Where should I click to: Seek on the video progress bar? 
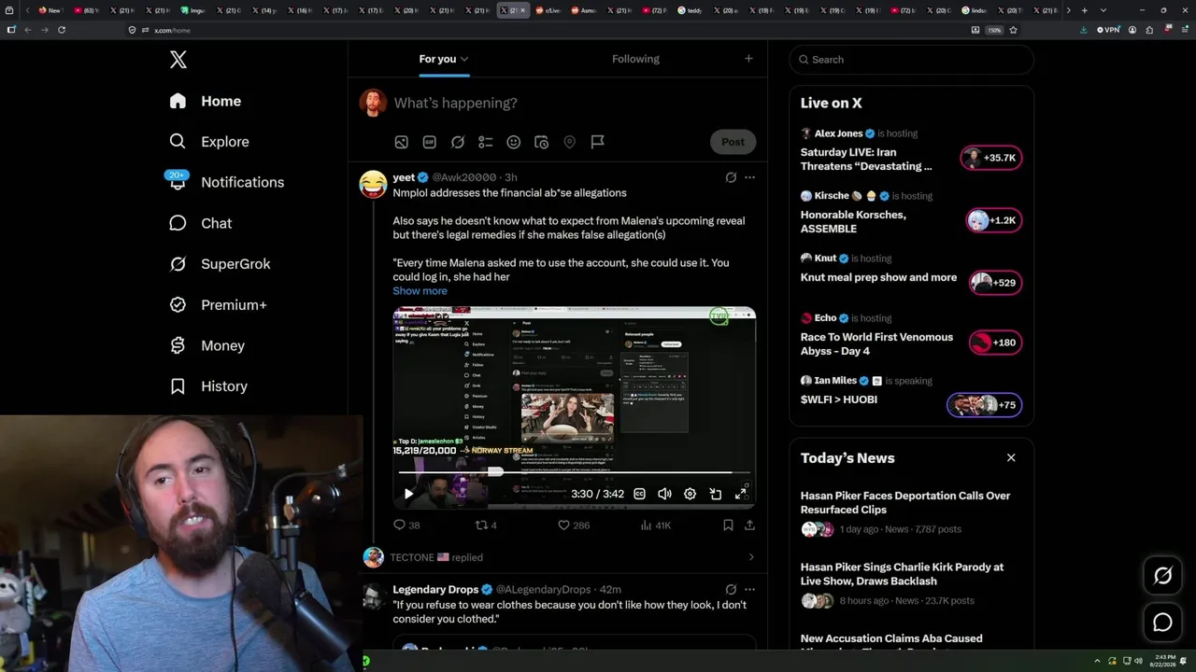pos(575,472)
